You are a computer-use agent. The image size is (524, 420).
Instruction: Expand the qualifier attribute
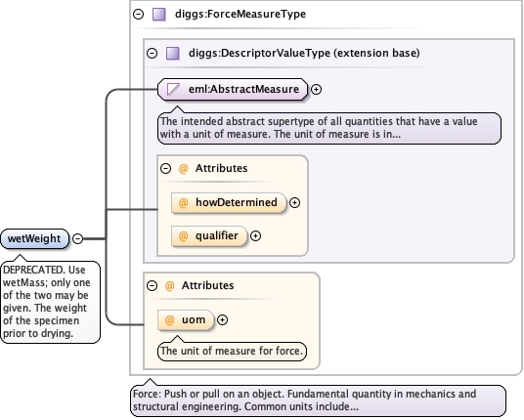(x=256, y=236)
